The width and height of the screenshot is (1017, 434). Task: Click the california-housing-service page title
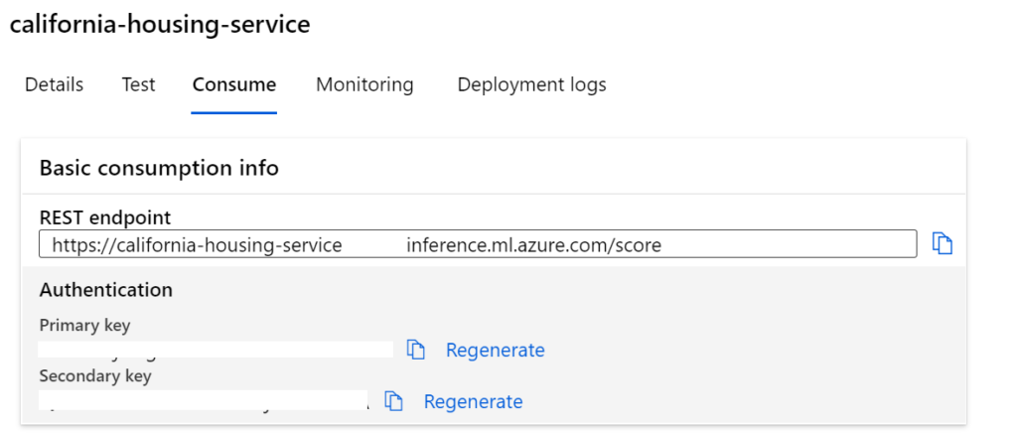pos(160,25)
